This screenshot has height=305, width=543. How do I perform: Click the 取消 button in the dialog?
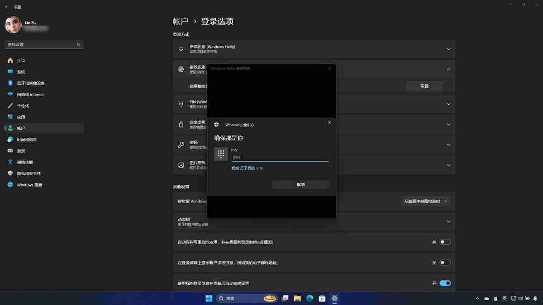tap(300, 184)
